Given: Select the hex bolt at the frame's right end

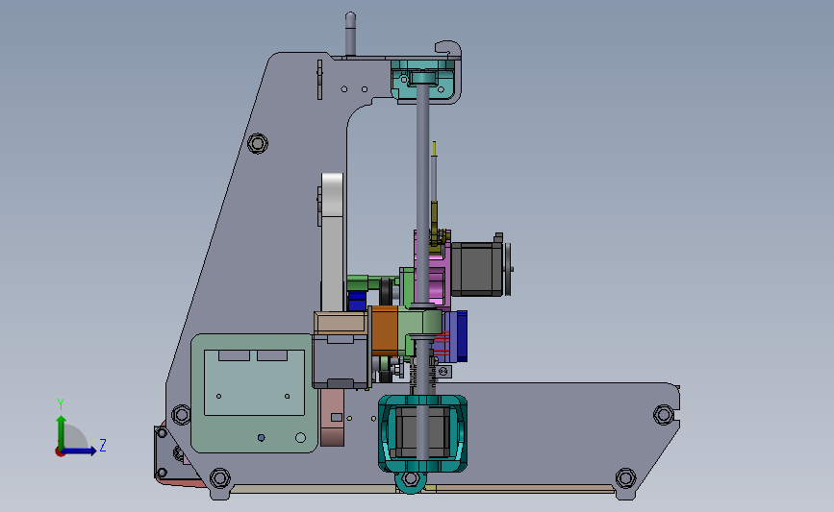Looking at the screenshot, I should coord(664,414).
